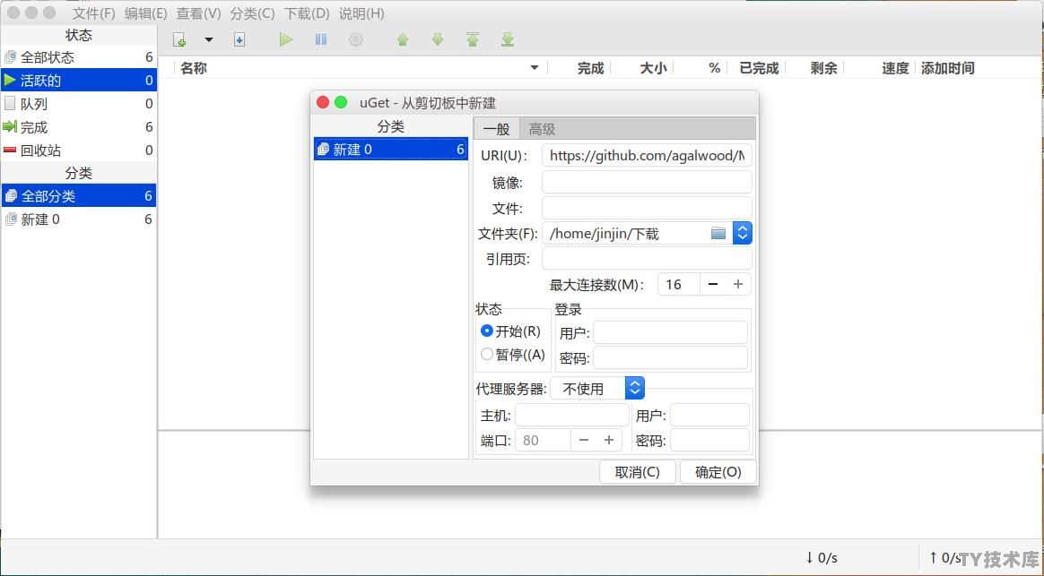
Task: Select 全部分类 in category list
Action: pos(79,196)
